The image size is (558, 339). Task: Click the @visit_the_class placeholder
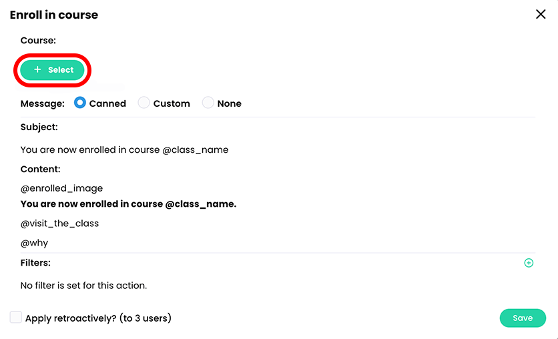pos(59,224)
